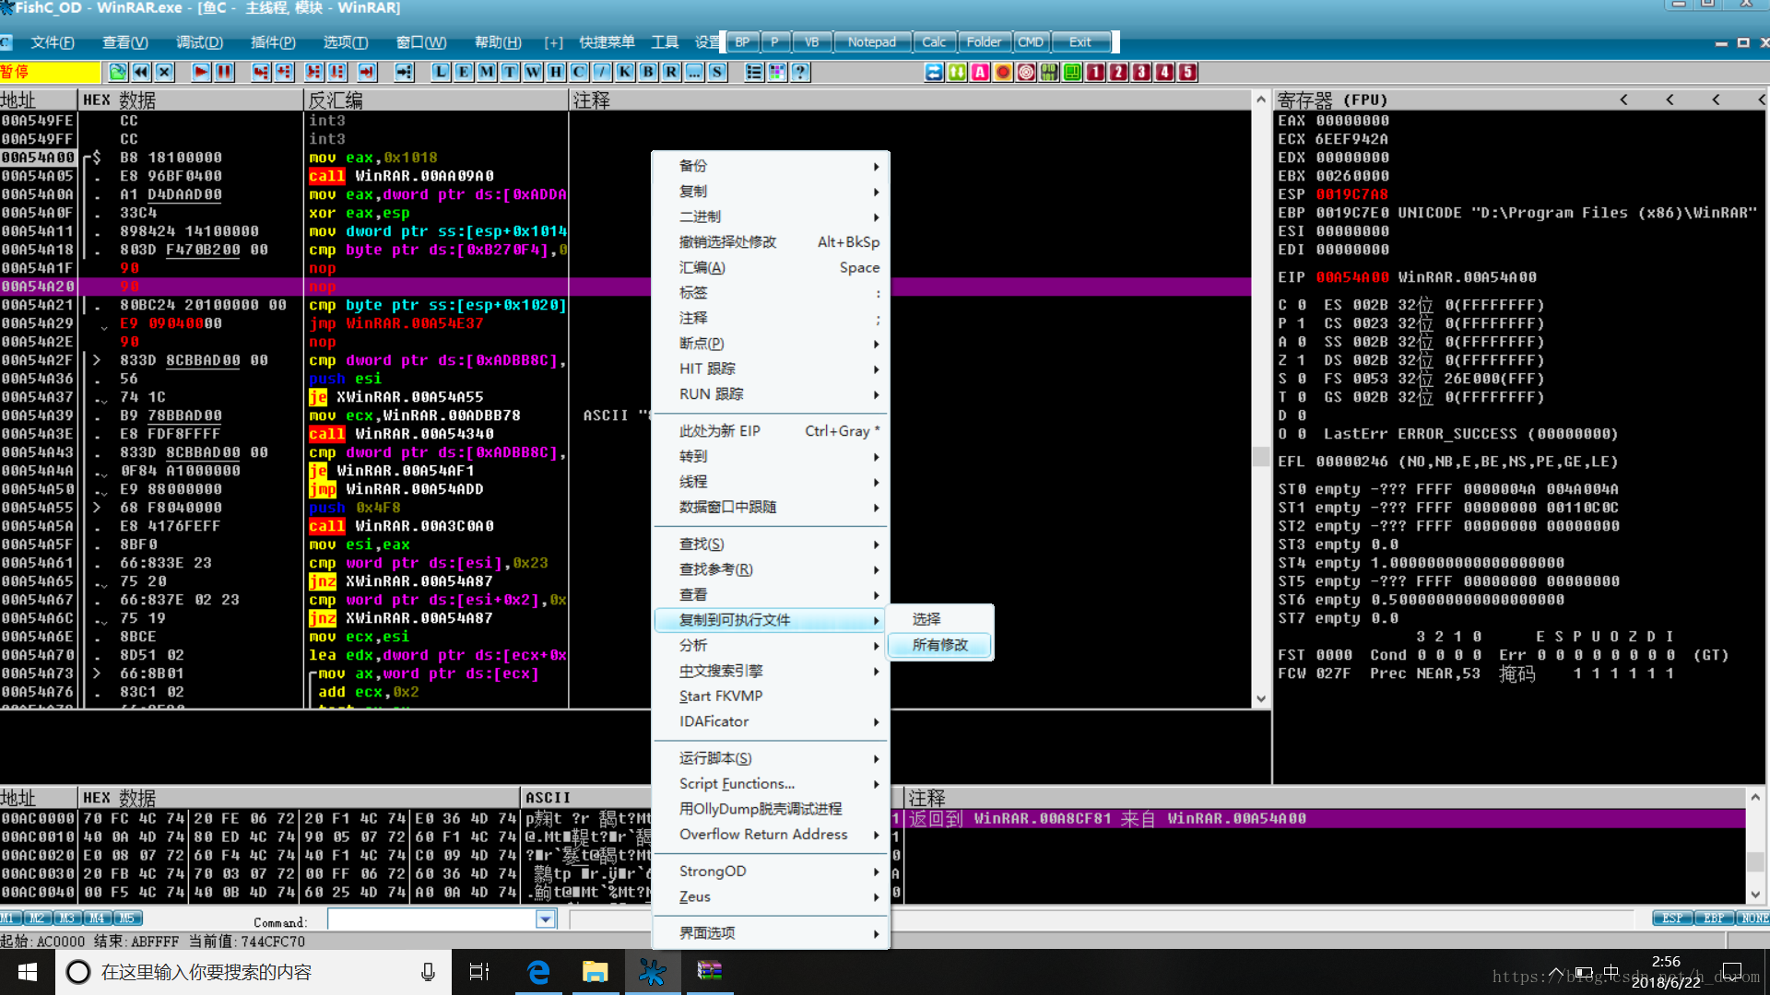This screenshot has height=995, width=1770.
Task: Click the BP button in top bar
Action: pyautogui.click(x=742, y=42)
